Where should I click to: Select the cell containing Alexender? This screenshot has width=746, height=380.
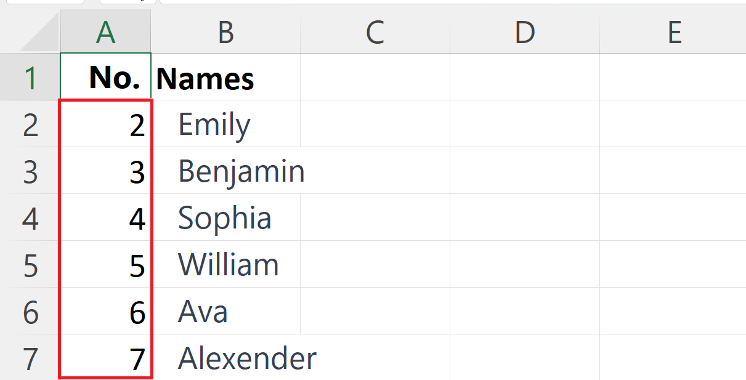(x=225, y=357)
